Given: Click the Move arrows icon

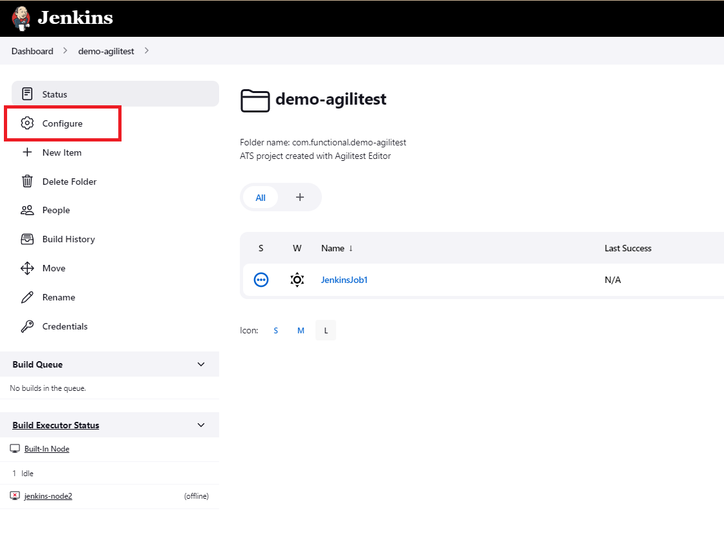Looking at the screenshot, I should coord(27,268).
